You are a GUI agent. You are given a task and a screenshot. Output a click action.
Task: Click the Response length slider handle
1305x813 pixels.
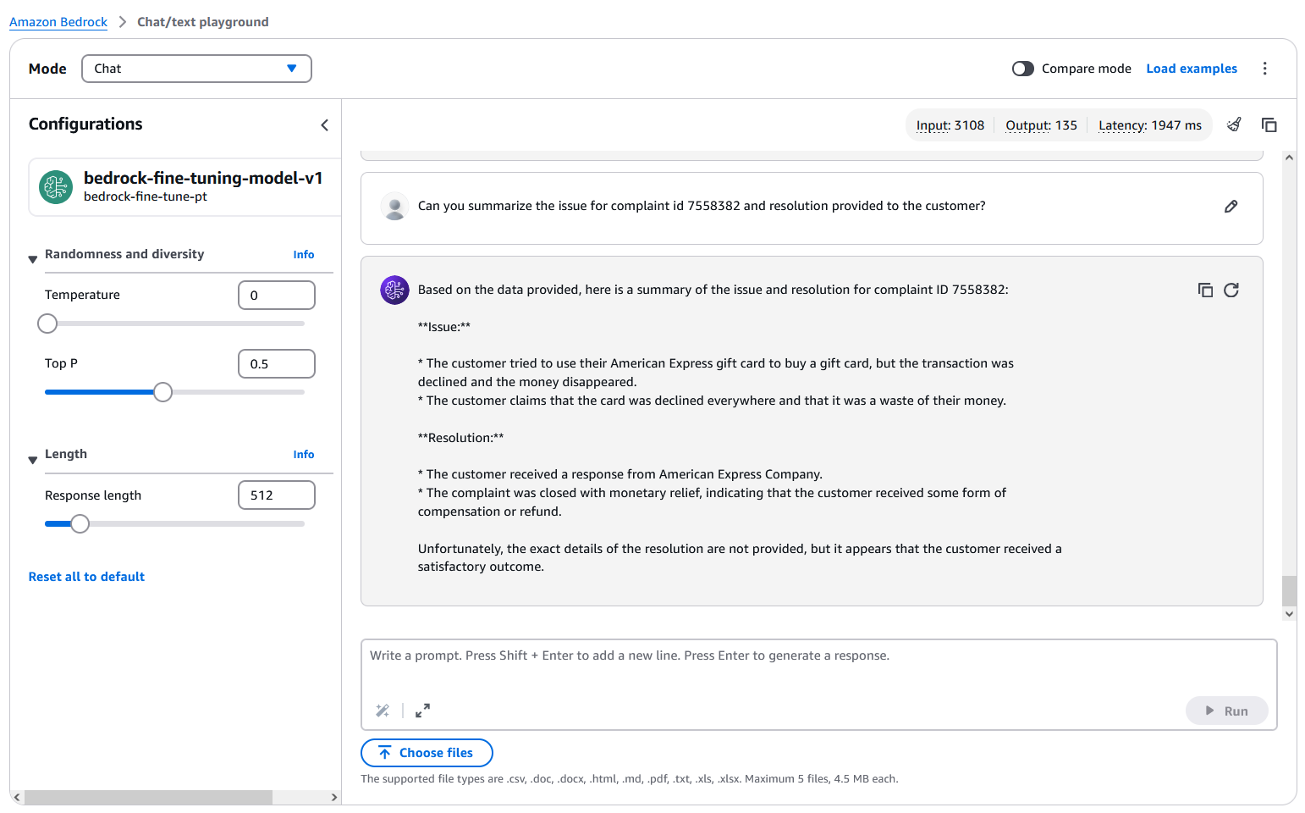pyautogui.click(x=80, y=524)
